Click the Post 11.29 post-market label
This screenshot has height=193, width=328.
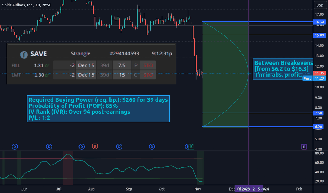coord(314,78)
